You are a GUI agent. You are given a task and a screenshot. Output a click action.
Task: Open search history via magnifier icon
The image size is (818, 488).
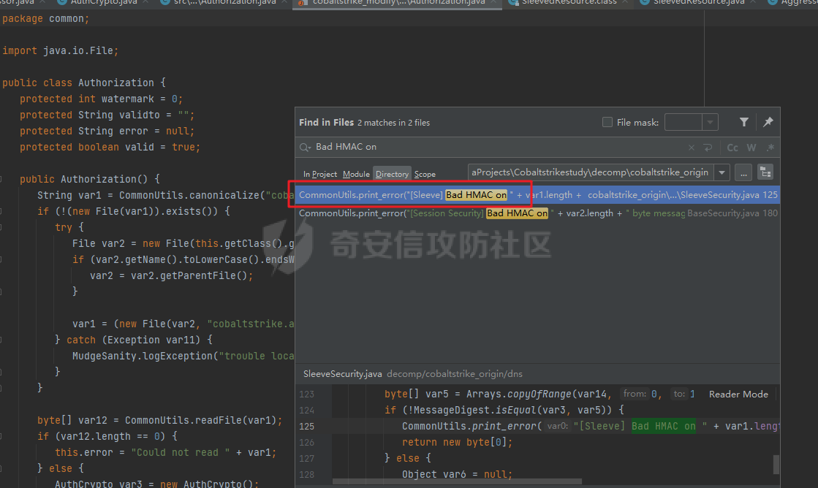[x=305, y=147]
